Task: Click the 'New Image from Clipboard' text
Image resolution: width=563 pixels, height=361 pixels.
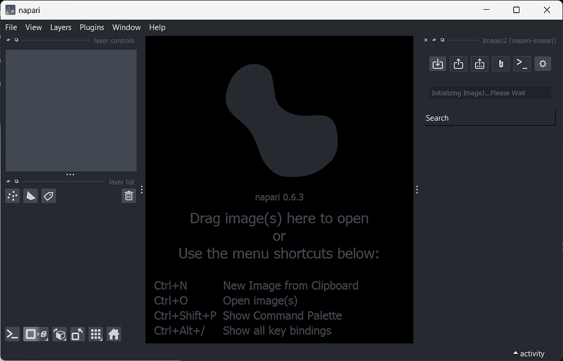Action: [290, 285]
